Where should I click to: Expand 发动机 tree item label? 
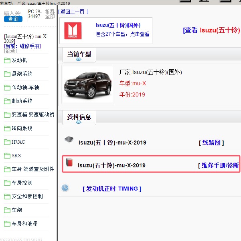(19, 60)
